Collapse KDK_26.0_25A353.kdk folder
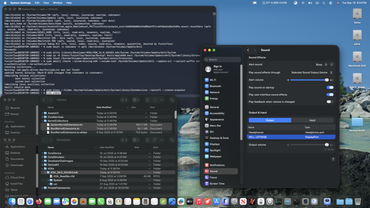Viewport: 370px width, 208px height. tap(45, 173)
